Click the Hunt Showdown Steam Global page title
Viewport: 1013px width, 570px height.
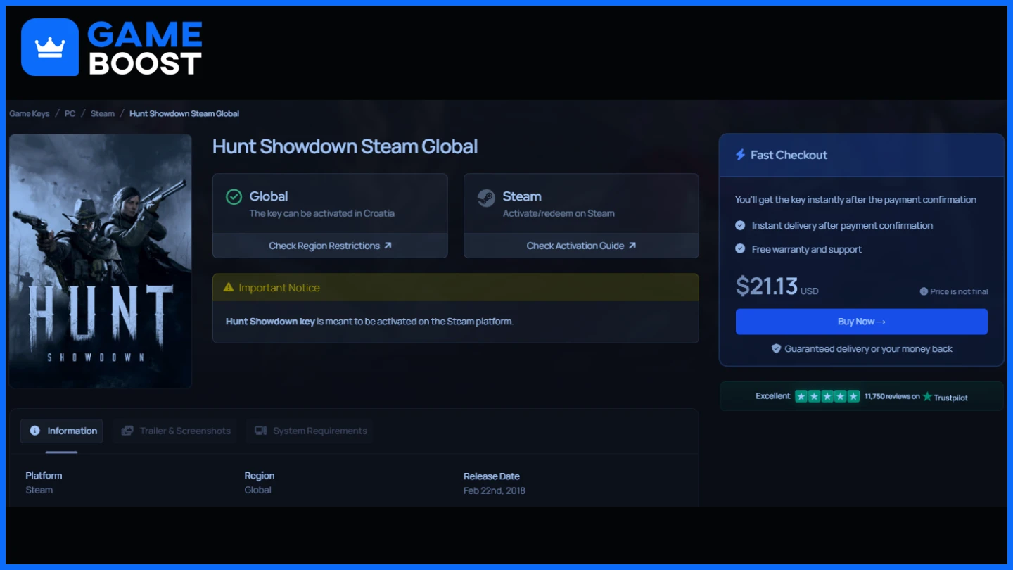[345, 146]
